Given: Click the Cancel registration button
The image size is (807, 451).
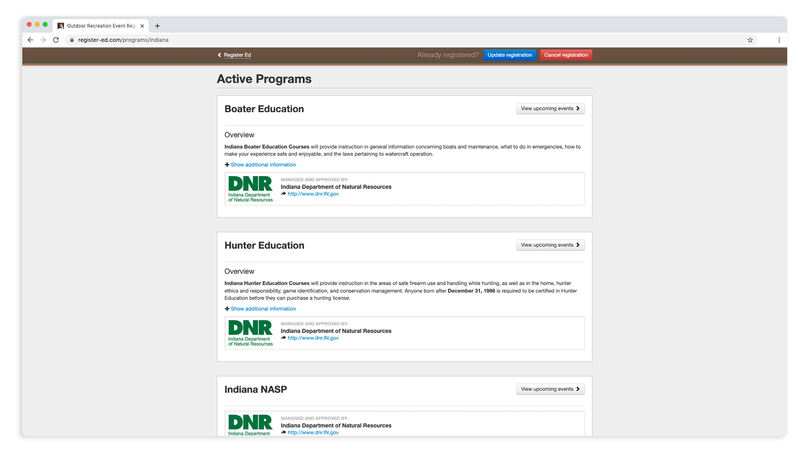Looking at the screenshot, I should click(x=566, y=55).
